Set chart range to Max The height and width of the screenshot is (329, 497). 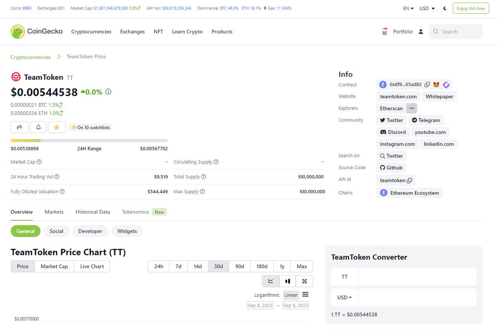[x=302, y=267]
